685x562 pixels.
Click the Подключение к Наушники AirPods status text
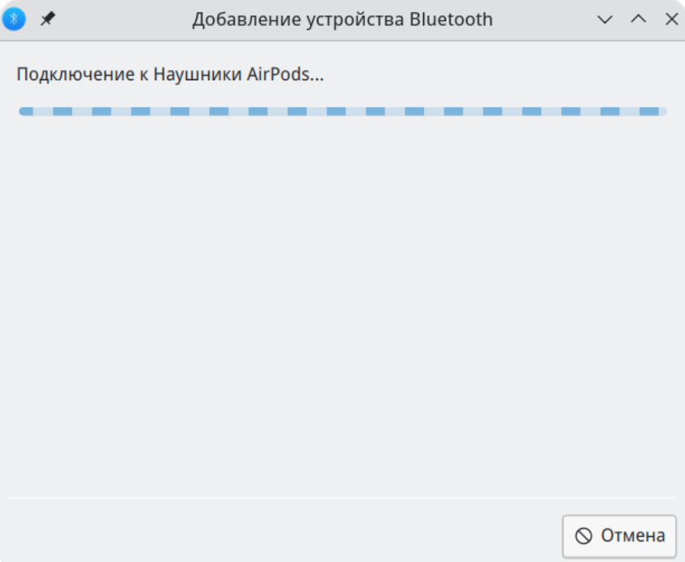click(170, 75)
